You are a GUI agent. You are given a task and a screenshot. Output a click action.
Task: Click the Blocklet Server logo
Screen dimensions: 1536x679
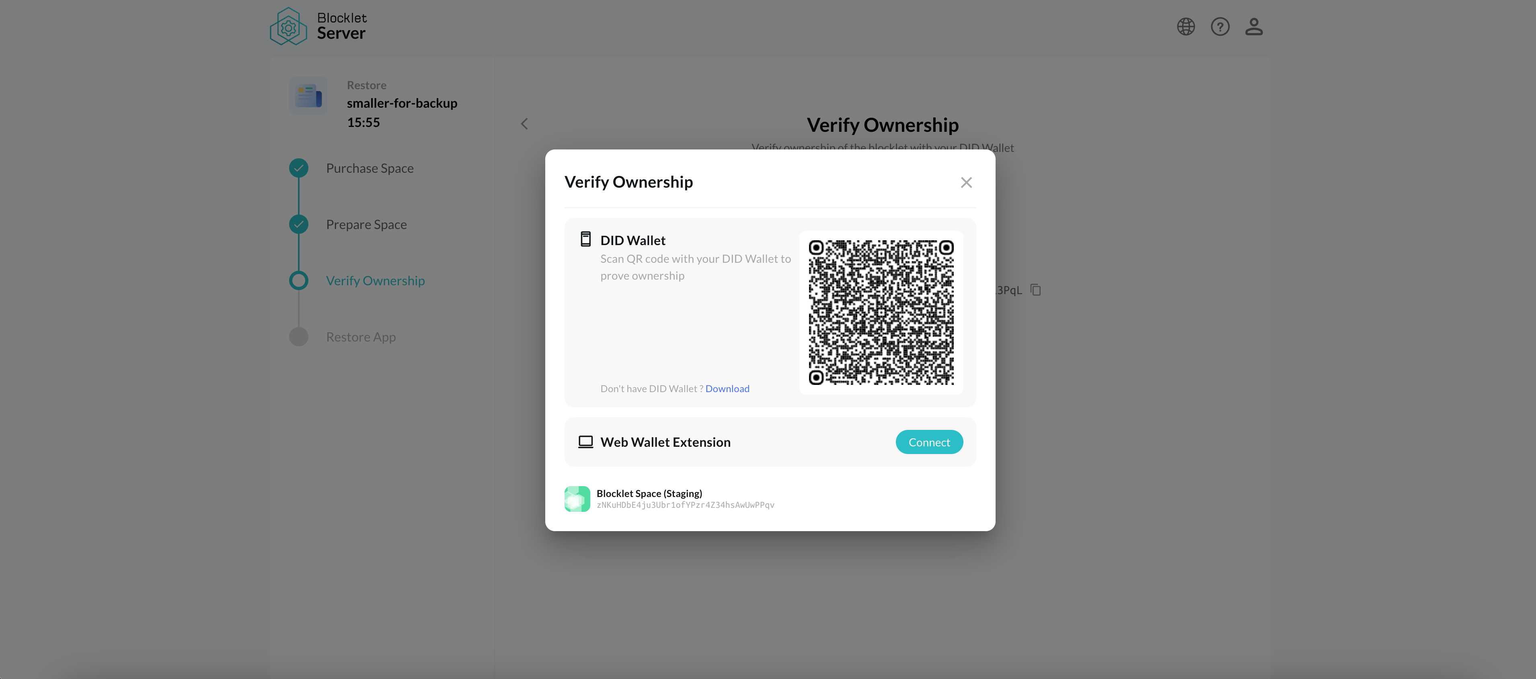(x=318, y=26)
